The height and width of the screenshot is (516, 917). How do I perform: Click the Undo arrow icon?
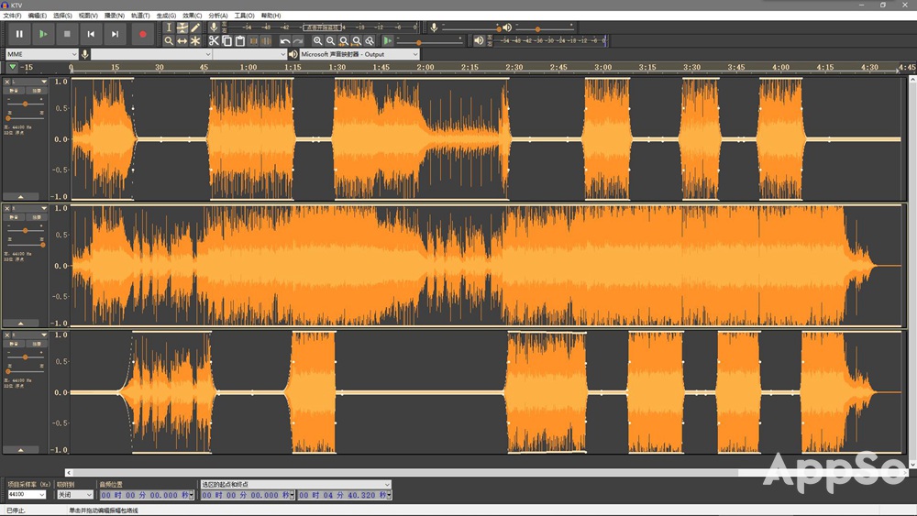[x=285, y=41]
